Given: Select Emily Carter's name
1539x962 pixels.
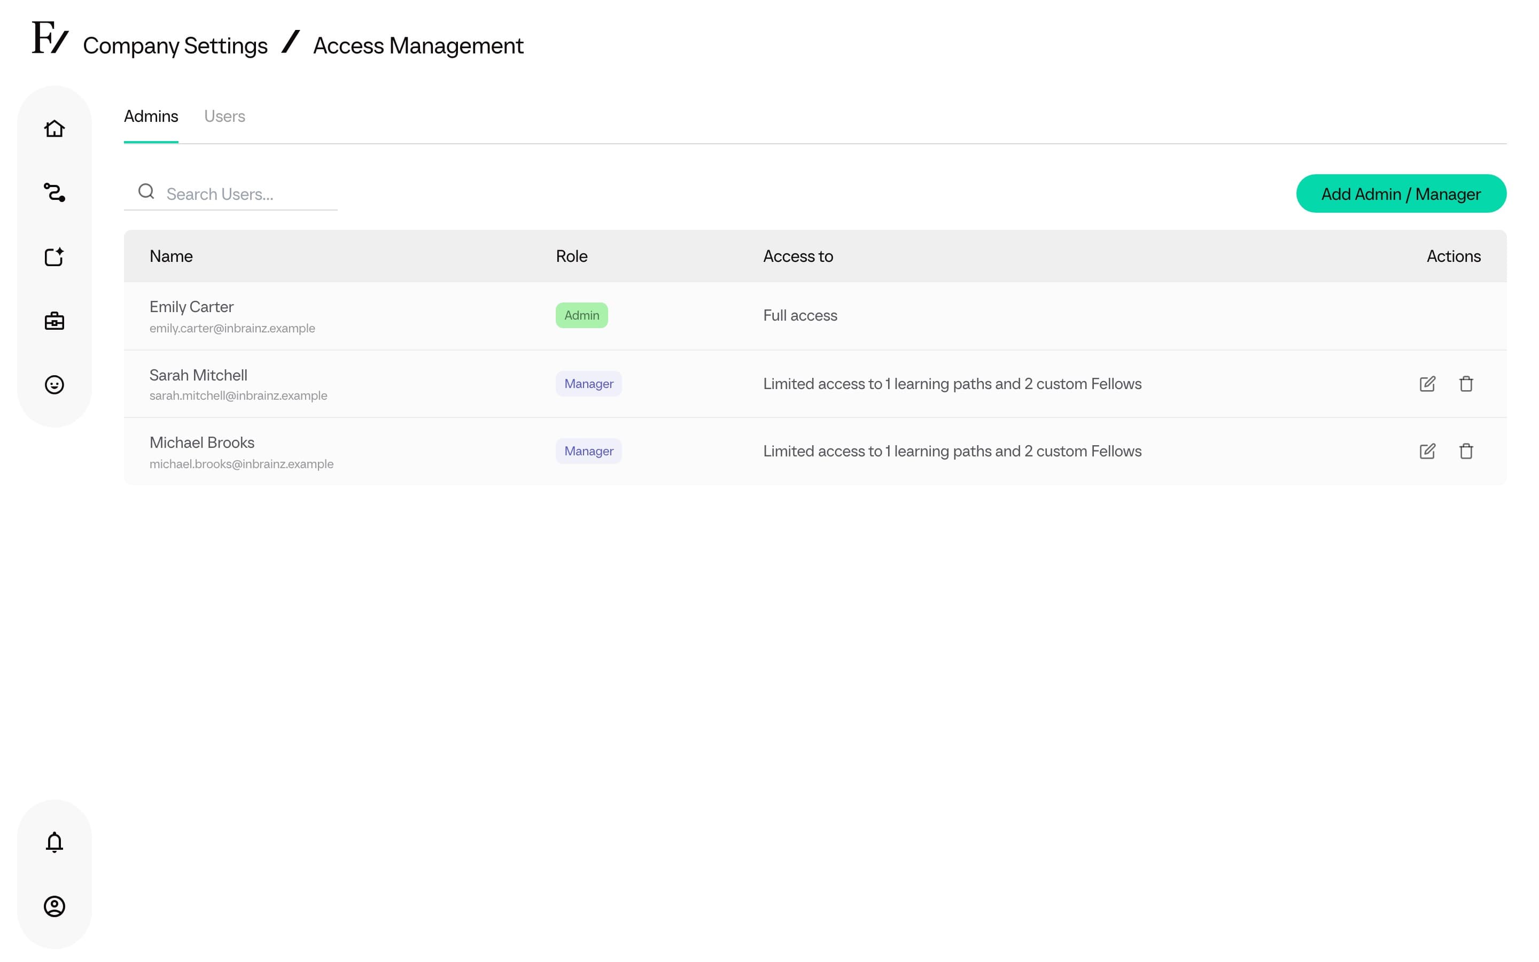Looking at the screenshot, I should click(x=191, y=307).
